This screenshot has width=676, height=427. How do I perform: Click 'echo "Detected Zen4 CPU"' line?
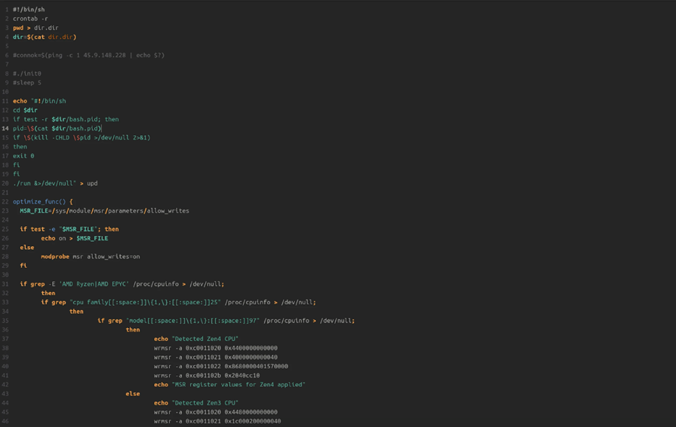[196, 339]
